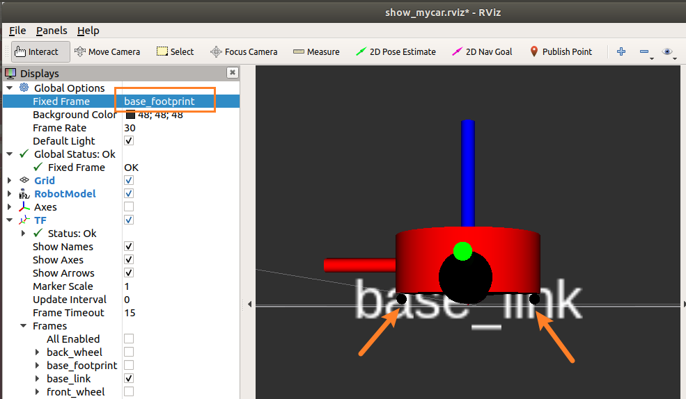Screen dimensions: 686x399
Task: Click the Displays panel monitor icon
Action: (x=10, y=74)
